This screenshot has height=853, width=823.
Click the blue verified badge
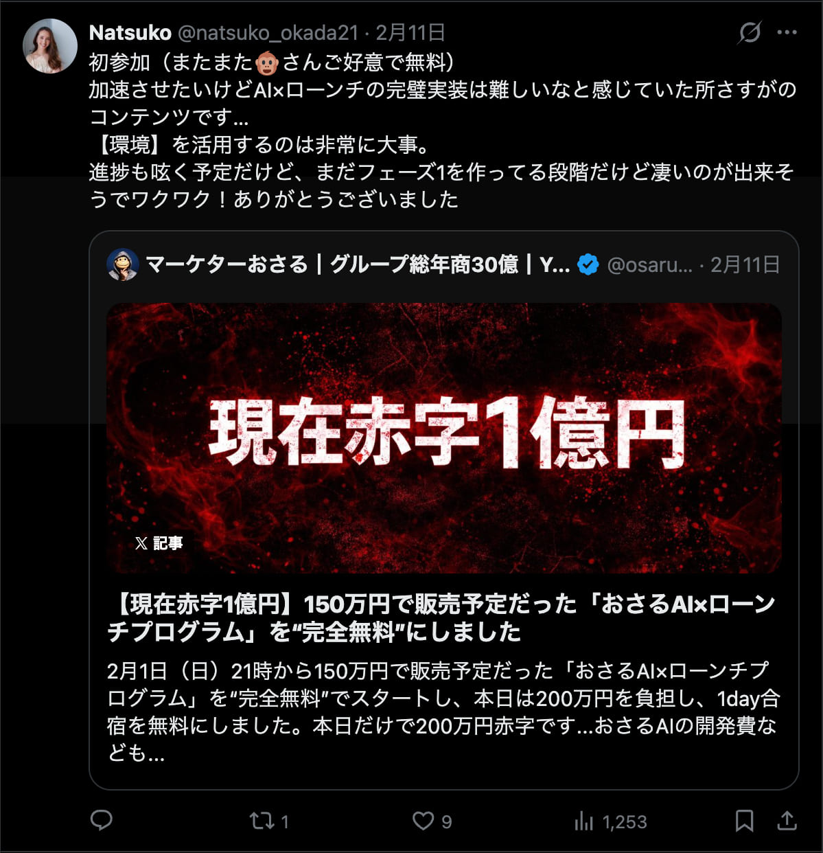[588, 264]
